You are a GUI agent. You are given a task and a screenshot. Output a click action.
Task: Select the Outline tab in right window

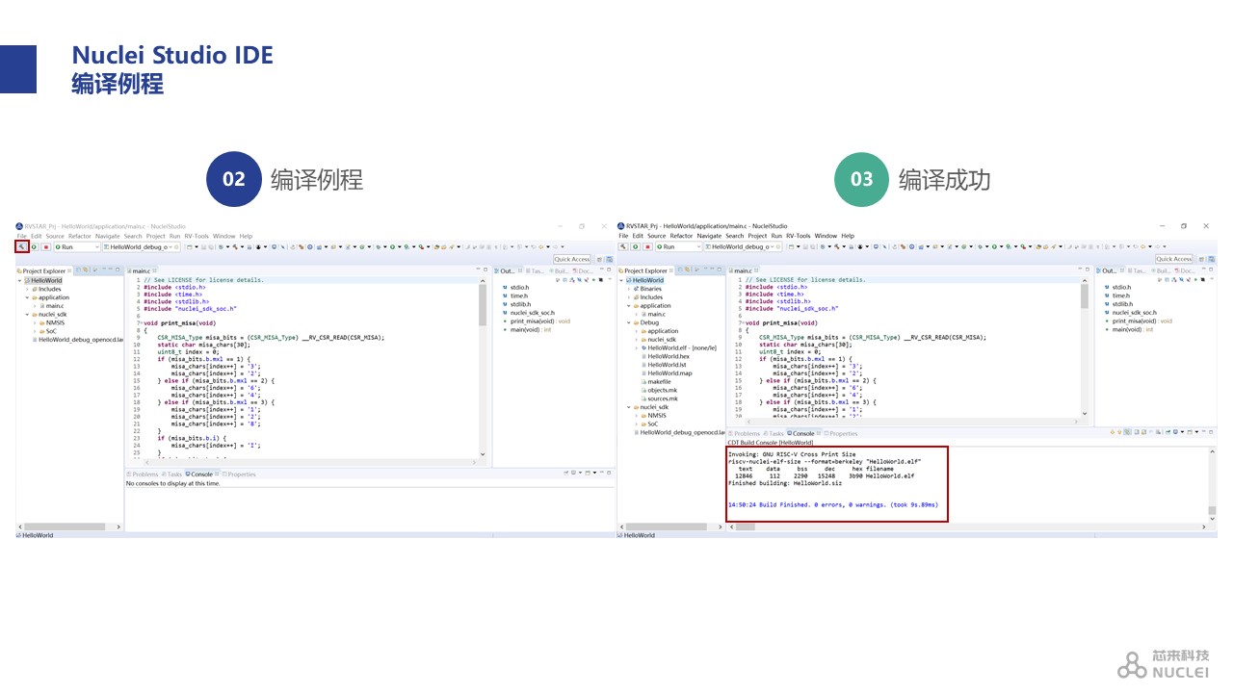[1108, 271]
